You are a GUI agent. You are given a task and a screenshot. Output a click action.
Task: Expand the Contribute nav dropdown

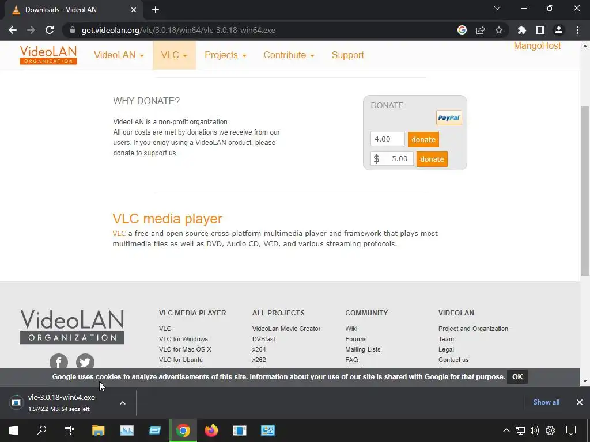(x=289, y=55)
